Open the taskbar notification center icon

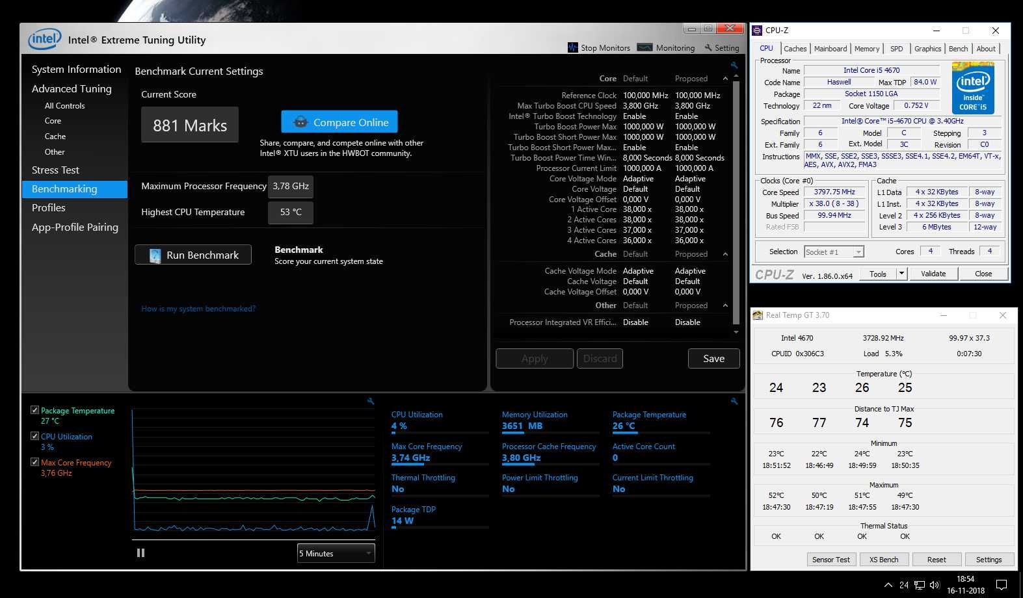click(1002, 584)
